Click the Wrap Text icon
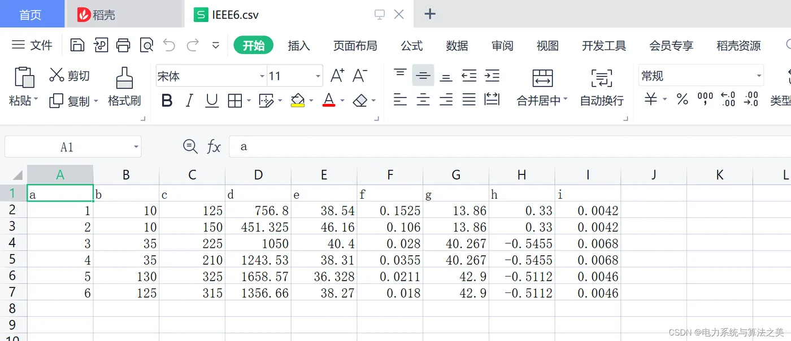This screenshot has width=791, height=341. coord(602,78)
